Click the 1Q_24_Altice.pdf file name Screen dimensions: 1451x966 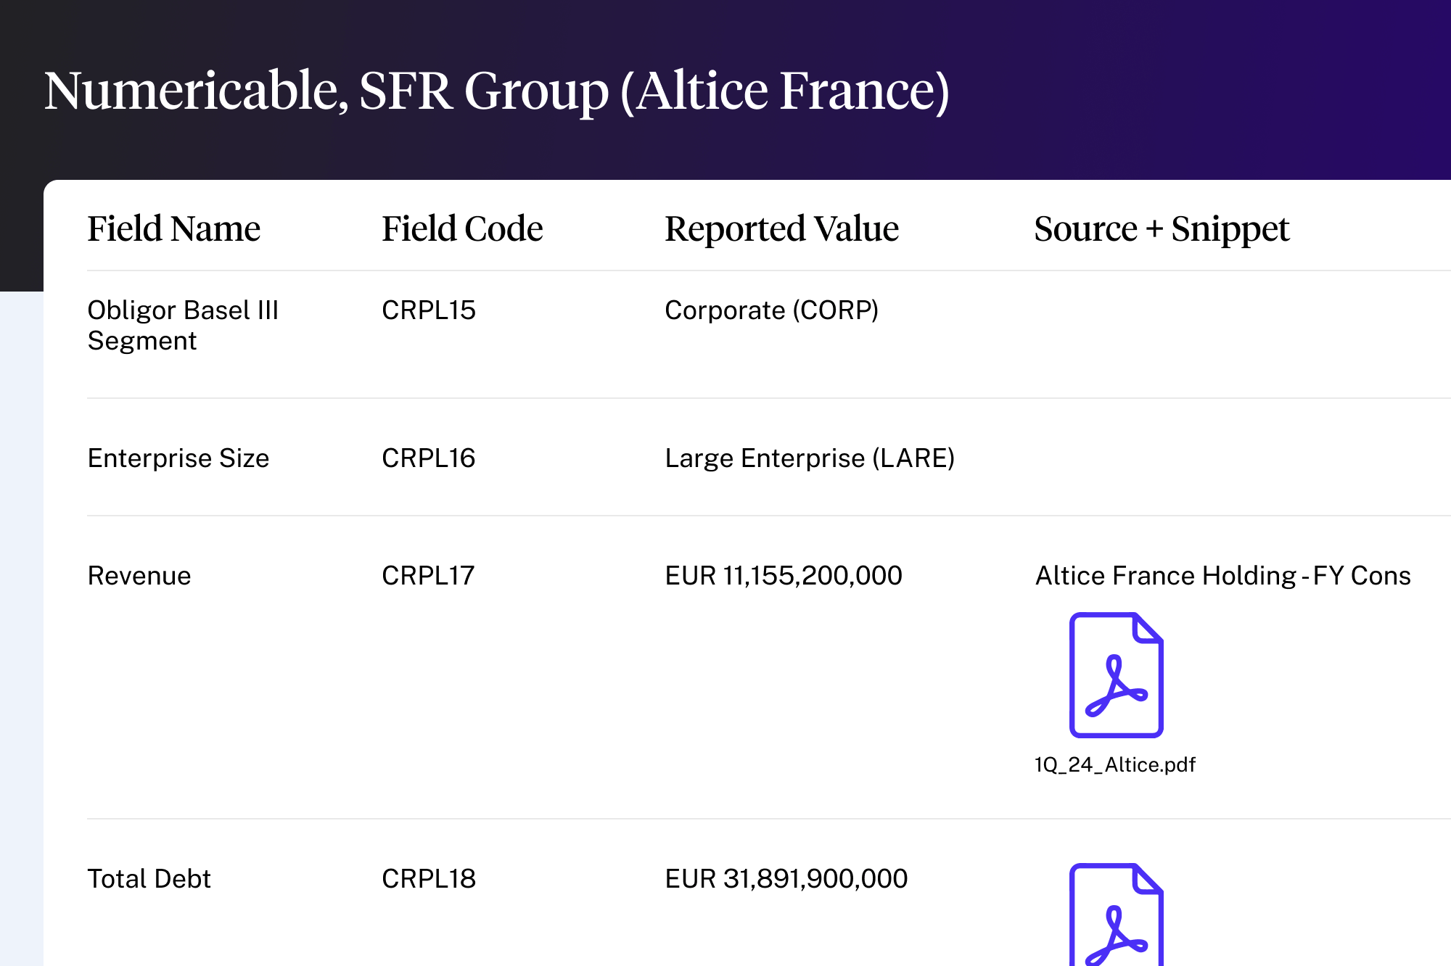click(1114, 764)
